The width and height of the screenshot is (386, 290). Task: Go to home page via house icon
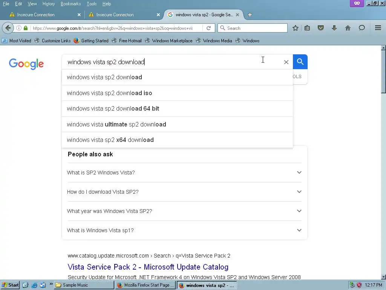click(x=348, y=28)
